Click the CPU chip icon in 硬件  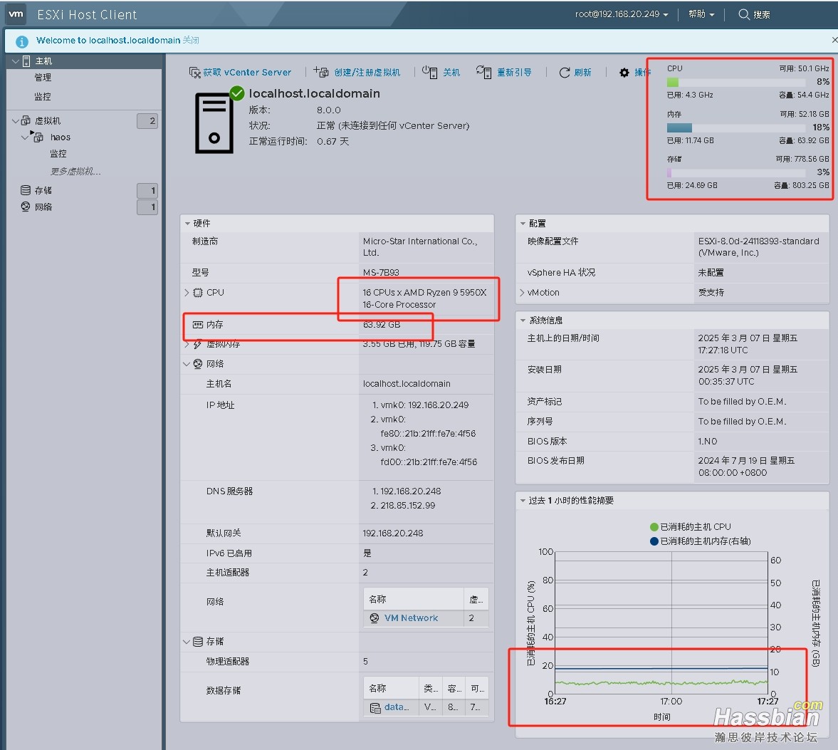point(198,293)
